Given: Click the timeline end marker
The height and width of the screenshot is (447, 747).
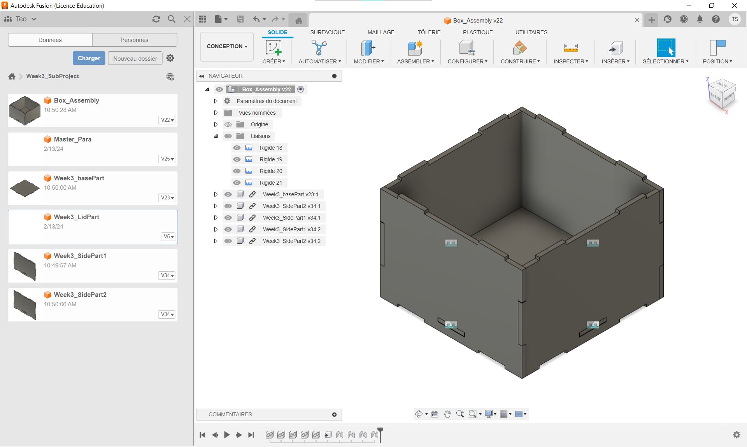Looking at the screenshot, I should pyautogui.click(x=380, y=435).
